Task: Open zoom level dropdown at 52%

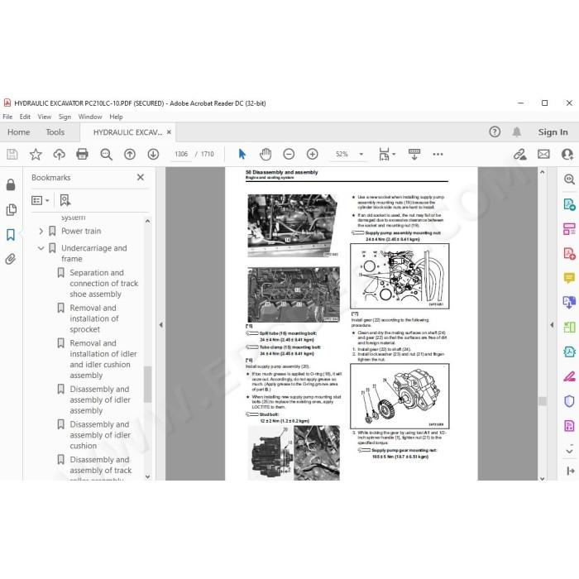Action: point(361,154)
